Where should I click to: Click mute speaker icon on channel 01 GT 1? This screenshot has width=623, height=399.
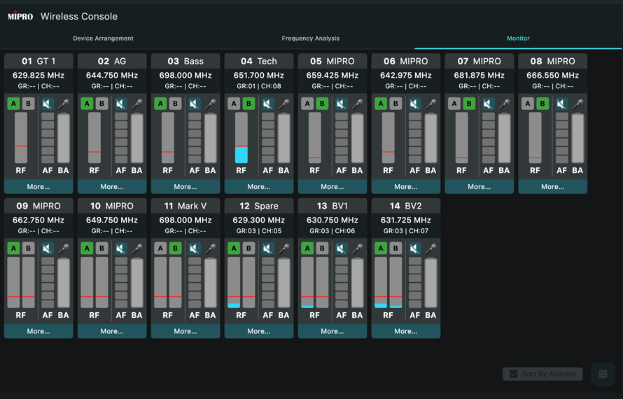(48, 104)
